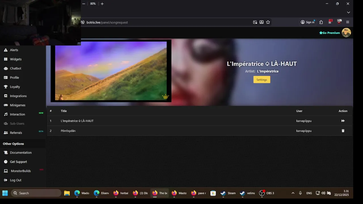Open File Explorer from the taskbar
The image size is (363, 204).
(67, 193)
